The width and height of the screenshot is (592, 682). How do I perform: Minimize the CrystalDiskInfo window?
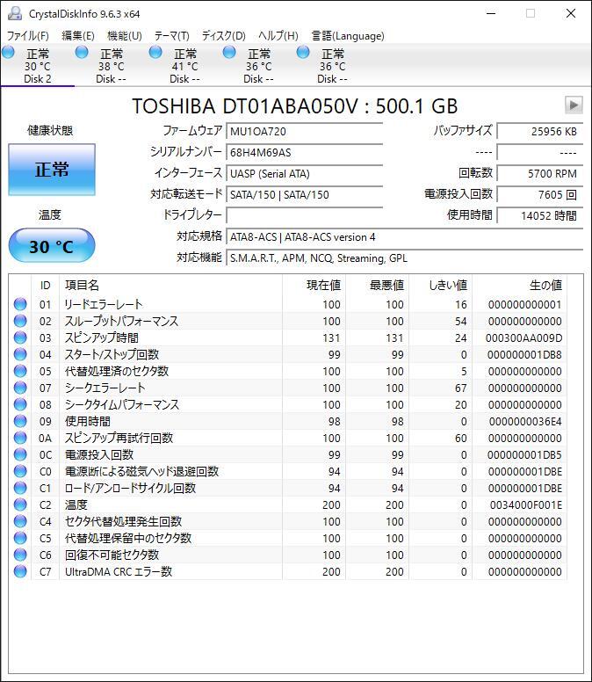pos(491,13)
